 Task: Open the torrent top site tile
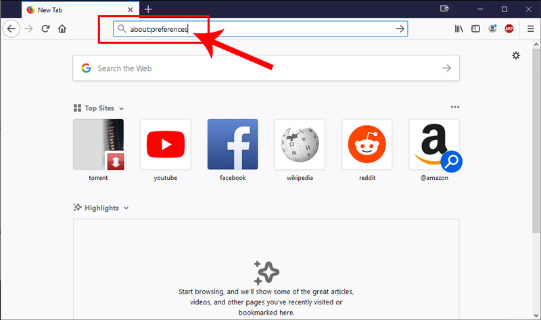pos(98,144)
